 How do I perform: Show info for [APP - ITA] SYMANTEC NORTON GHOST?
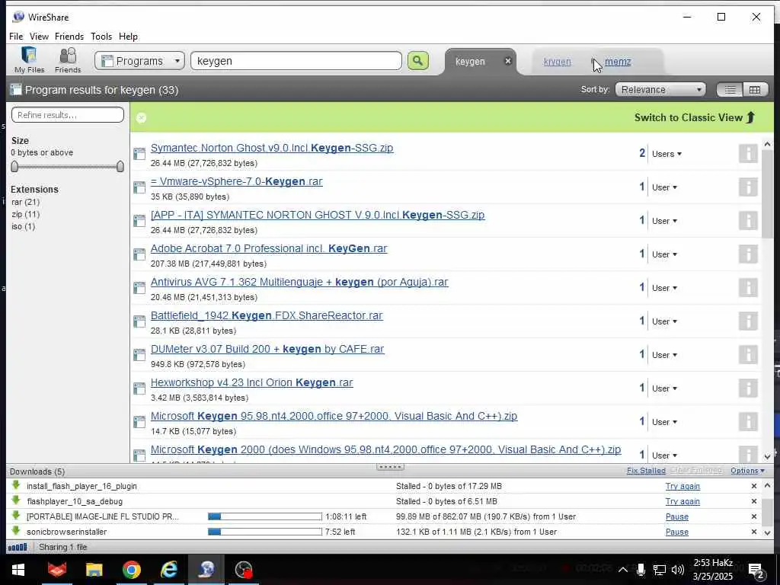tap(748, 220)
